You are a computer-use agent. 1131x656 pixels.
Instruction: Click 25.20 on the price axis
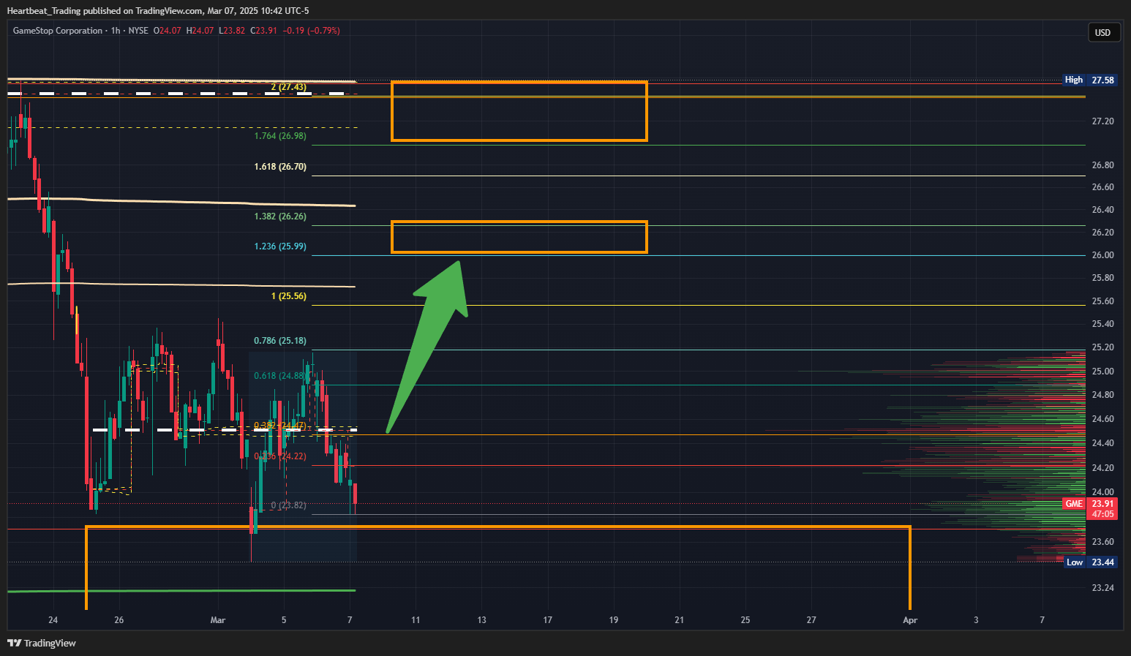(1102, 347)
